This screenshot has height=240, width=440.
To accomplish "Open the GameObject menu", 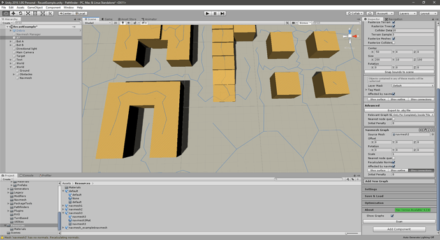I will (35, 8).
